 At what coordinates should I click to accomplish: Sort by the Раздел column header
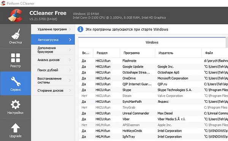click(106, 53)
